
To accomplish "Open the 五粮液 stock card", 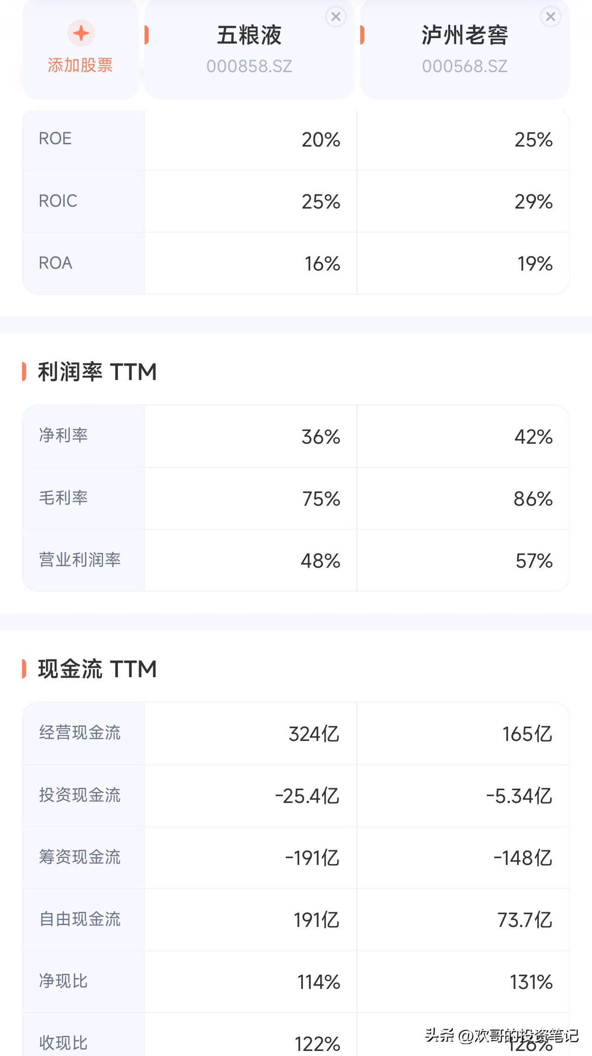I will (x=249, y=49).
